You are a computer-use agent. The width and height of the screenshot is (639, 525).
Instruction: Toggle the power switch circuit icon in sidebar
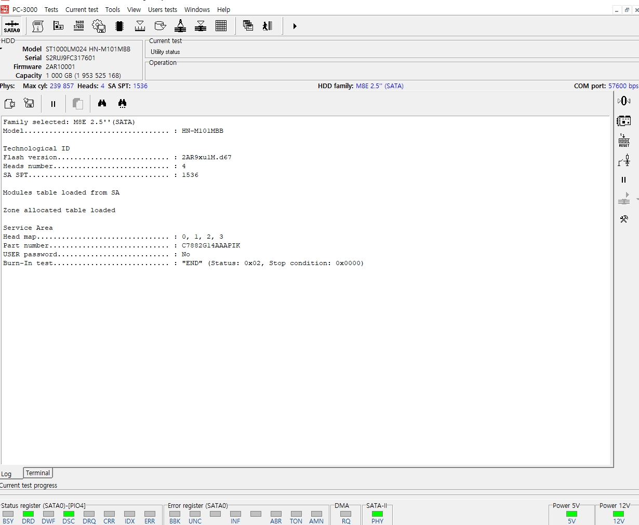coord(623,161)
